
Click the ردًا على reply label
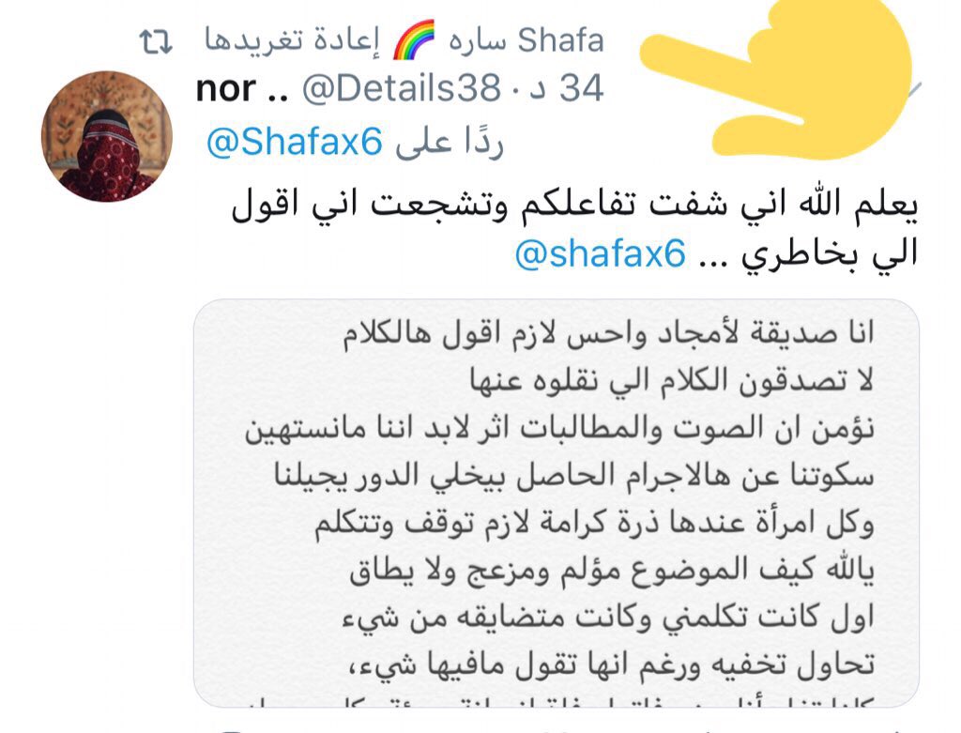tap(450, 142)
